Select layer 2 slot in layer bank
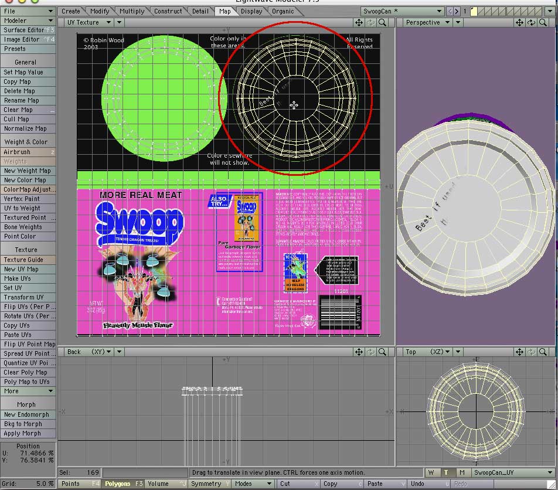The image size is (558, 490). click(x=482, y=11)
